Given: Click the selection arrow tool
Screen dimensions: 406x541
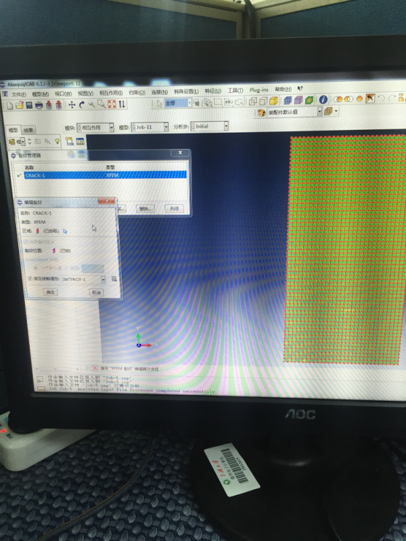Looking at the screenshot, I should [159, 103].
